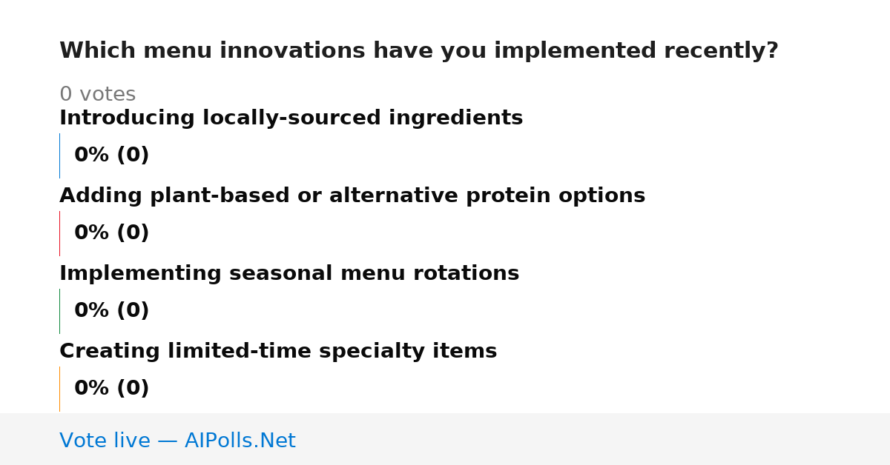Click the gray footer bar beside the AIPolls.Net link

593,439
